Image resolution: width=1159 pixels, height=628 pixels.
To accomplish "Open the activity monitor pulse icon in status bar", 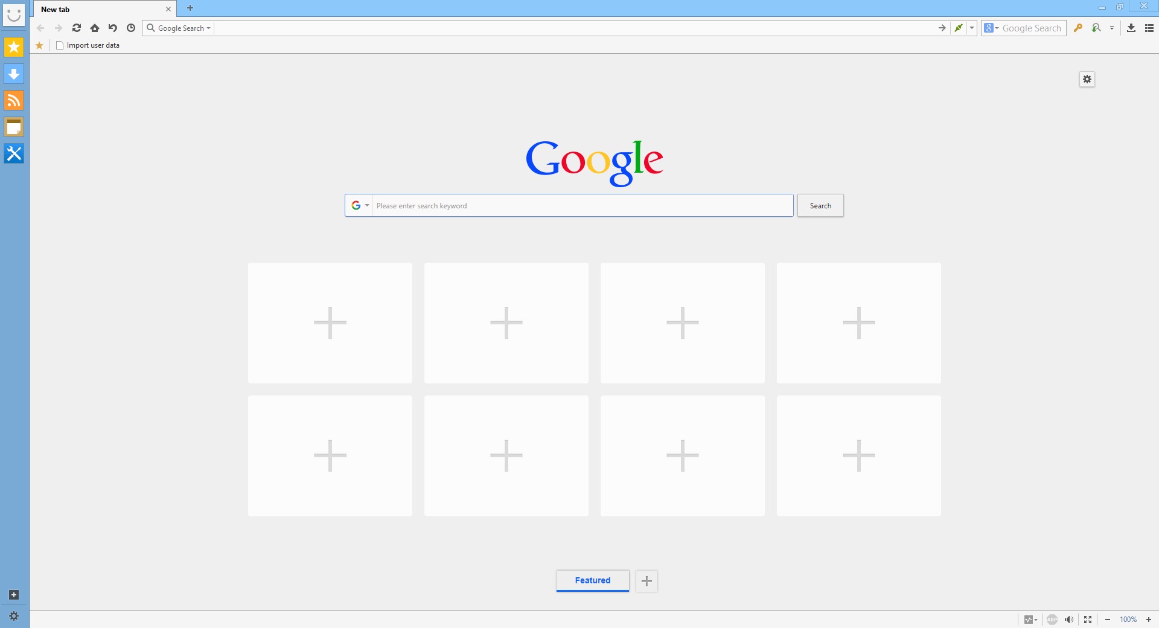I will tap(1030, 620).
